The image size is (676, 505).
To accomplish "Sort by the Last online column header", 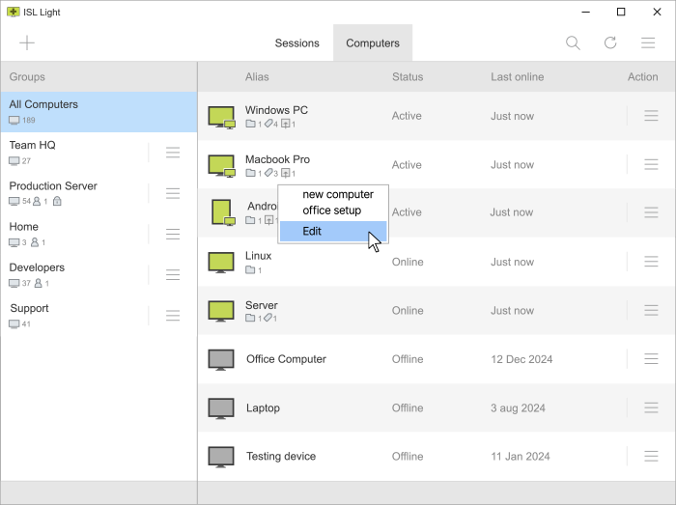I will tap(517, 77).
